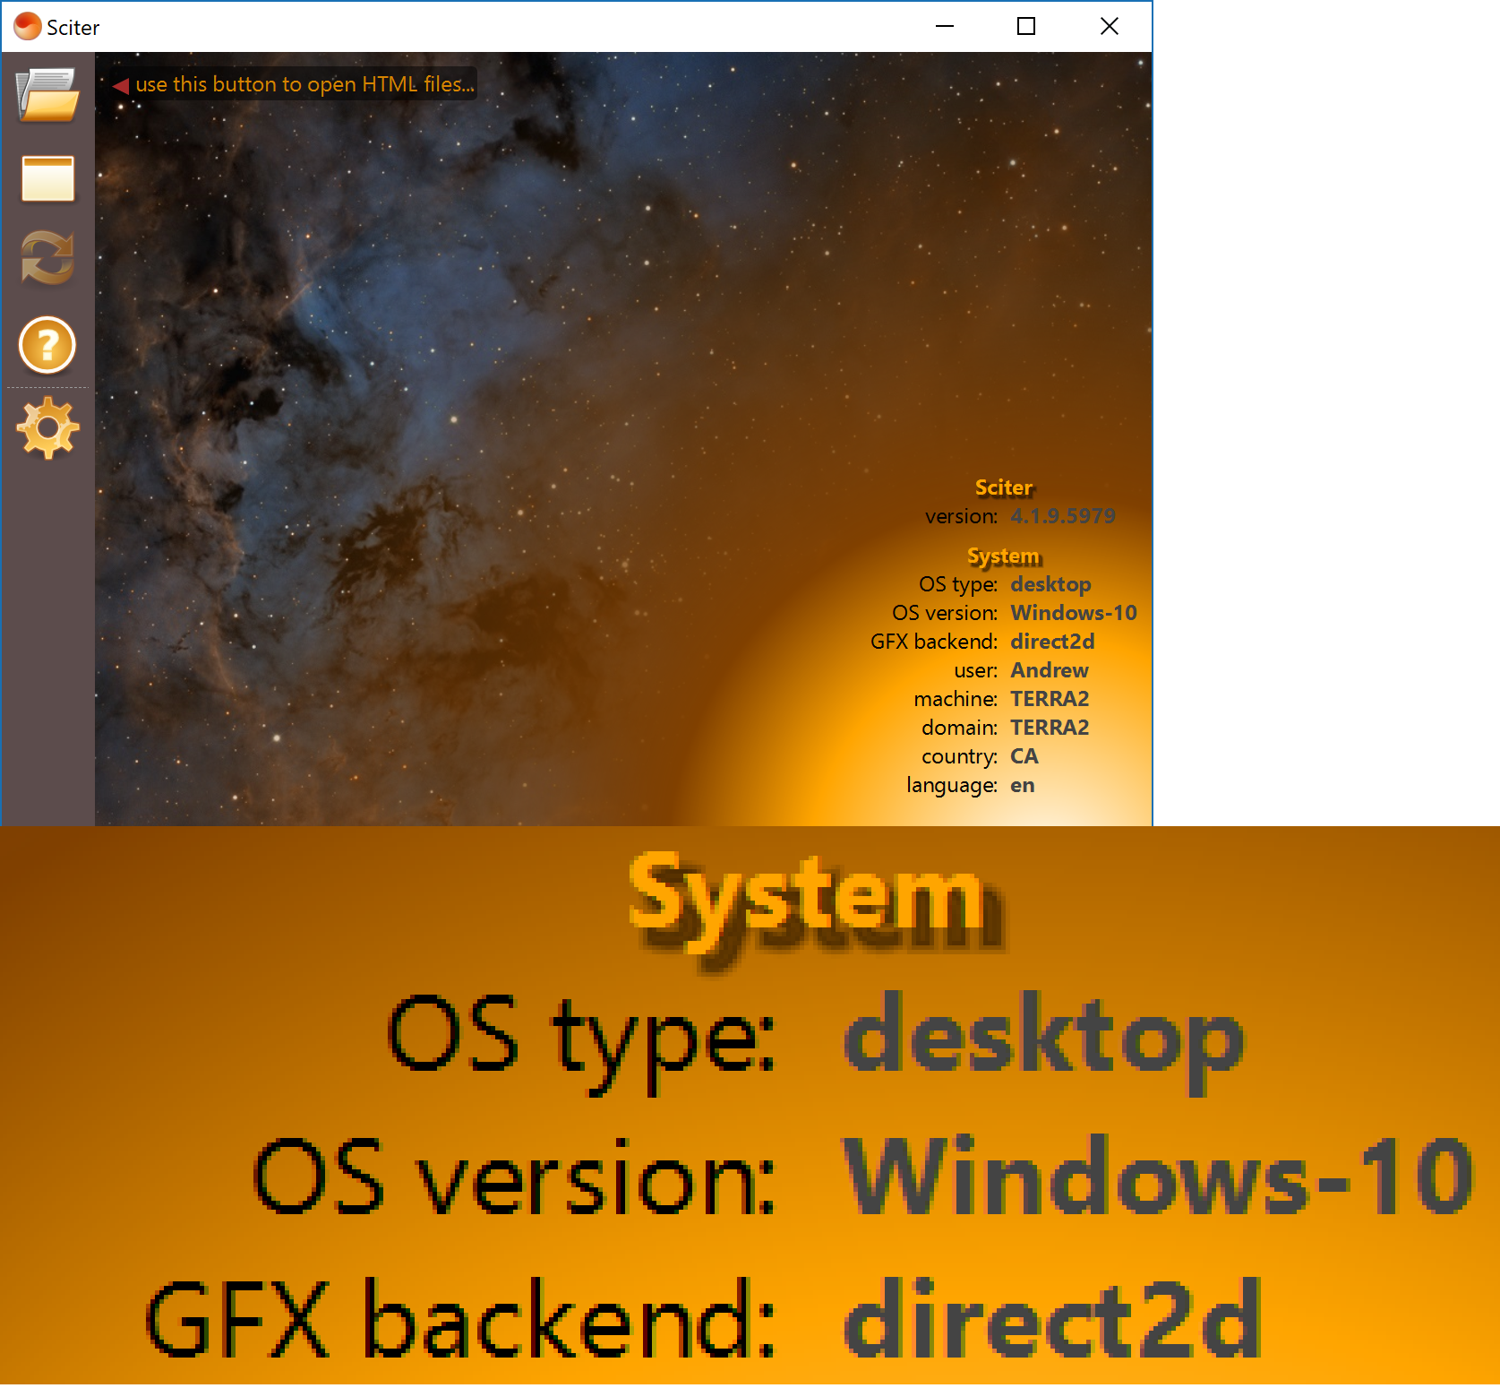Maximize the Sciter window
The height and width of the screenshot is (1388, 1500).
point(1026,27)
